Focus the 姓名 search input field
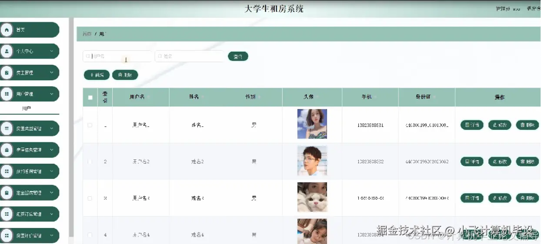Viewport: 541px width, 244px height. pyautogui.click(x=189, y=56)
